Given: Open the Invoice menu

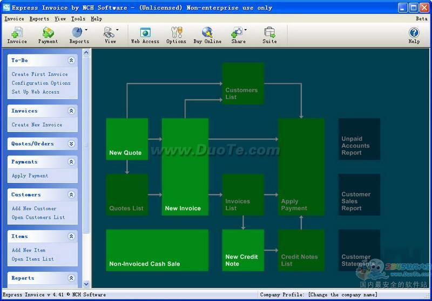Looking at the screenshot, I should pos(14,19).
